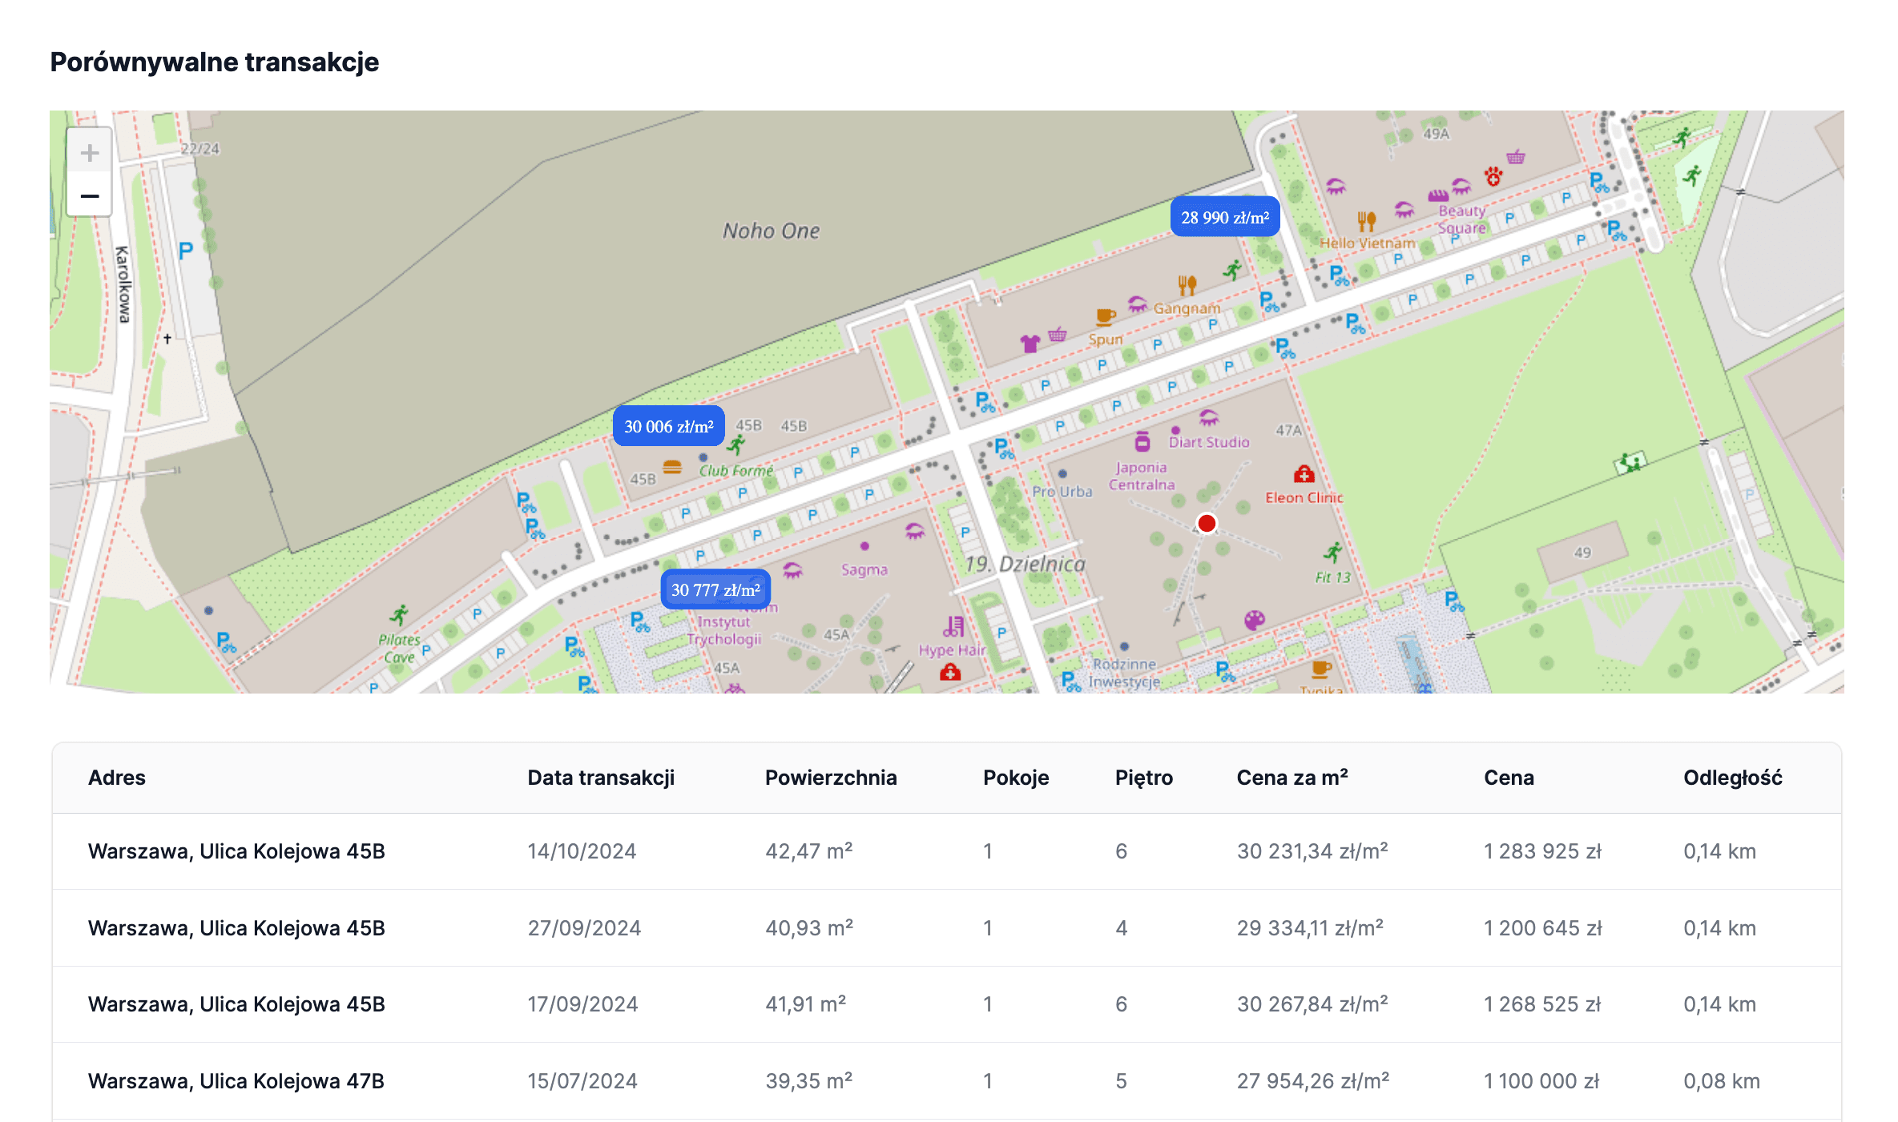This screenshot has height=1122, width=1898.
Task: Click the Noho One label on map
Action: click(771, 231)
